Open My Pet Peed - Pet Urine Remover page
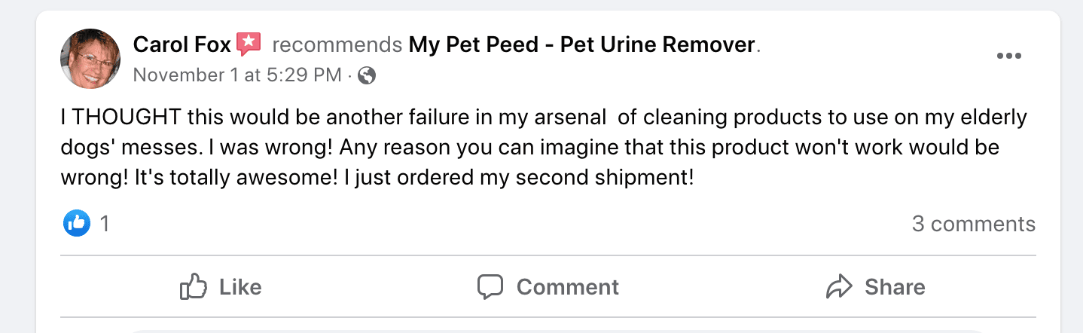 point(581,45)
